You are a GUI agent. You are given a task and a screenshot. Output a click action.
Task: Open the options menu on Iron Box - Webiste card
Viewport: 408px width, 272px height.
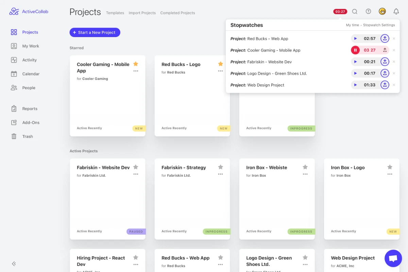coord(305,173)
